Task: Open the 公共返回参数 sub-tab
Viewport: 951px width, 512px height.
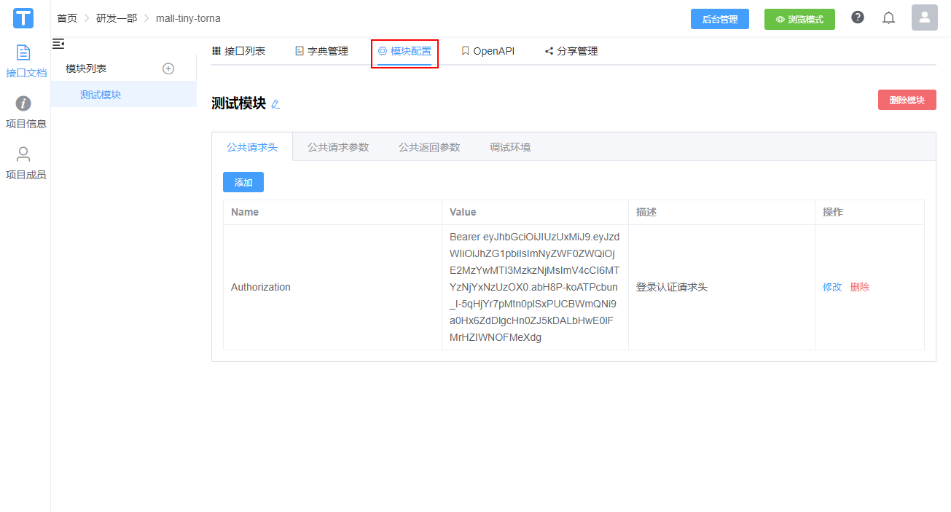Action: click(429, 147)
